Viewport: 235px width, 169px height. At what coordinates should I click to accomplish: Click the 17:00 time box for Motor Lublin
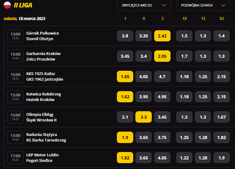15,158
